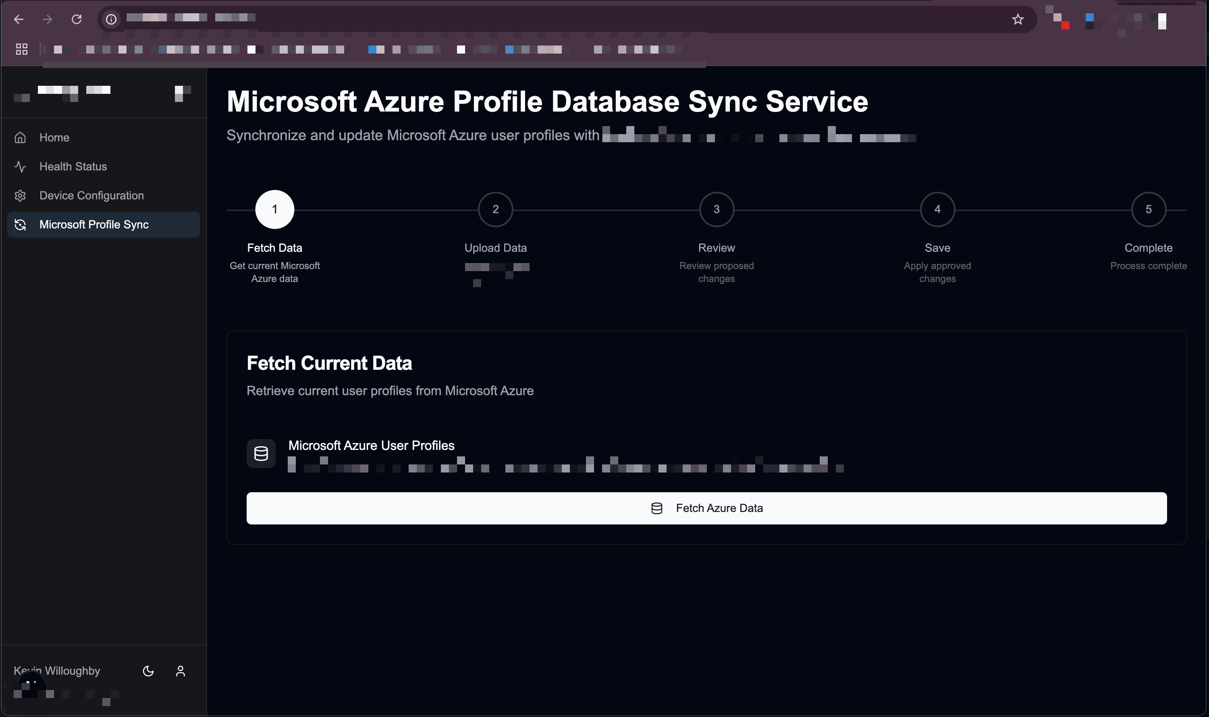Click the Fetch Azure Data button
The width and height of the screenshot is (1209, 717).
pos(706,508)
